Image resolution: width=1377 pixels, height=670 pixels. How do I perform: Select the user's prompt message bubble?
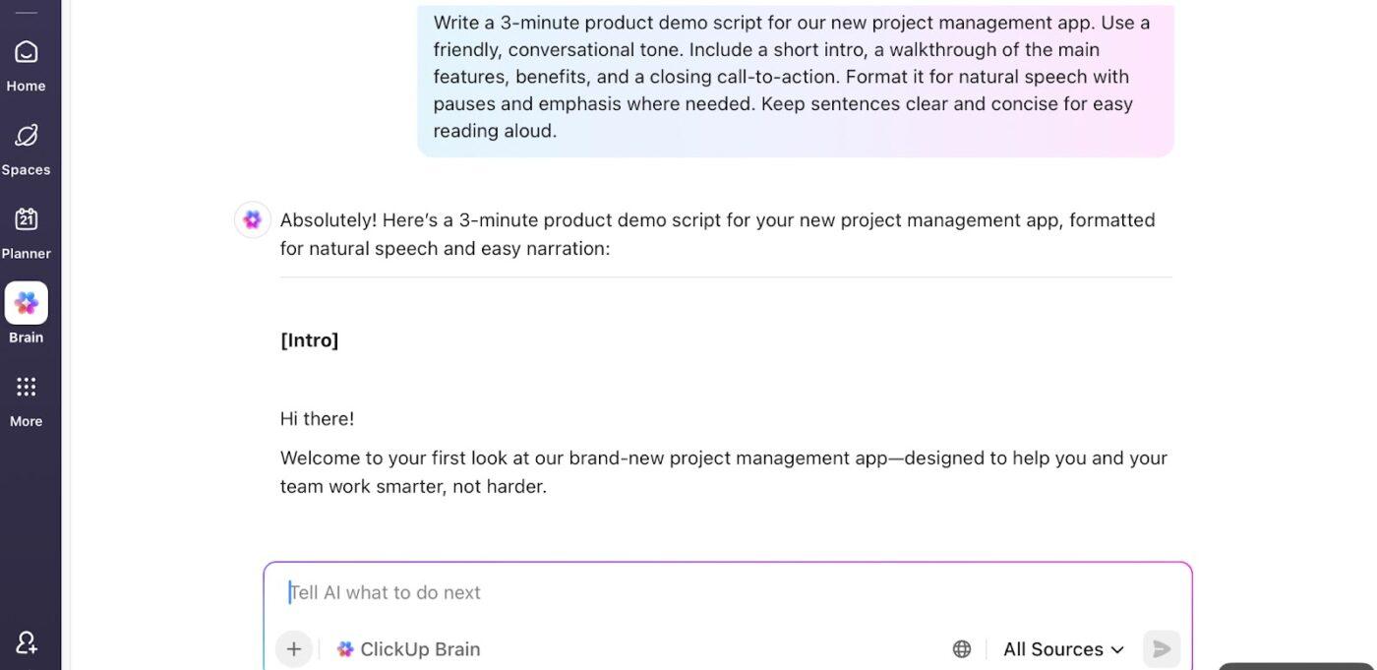coord(795,76)
